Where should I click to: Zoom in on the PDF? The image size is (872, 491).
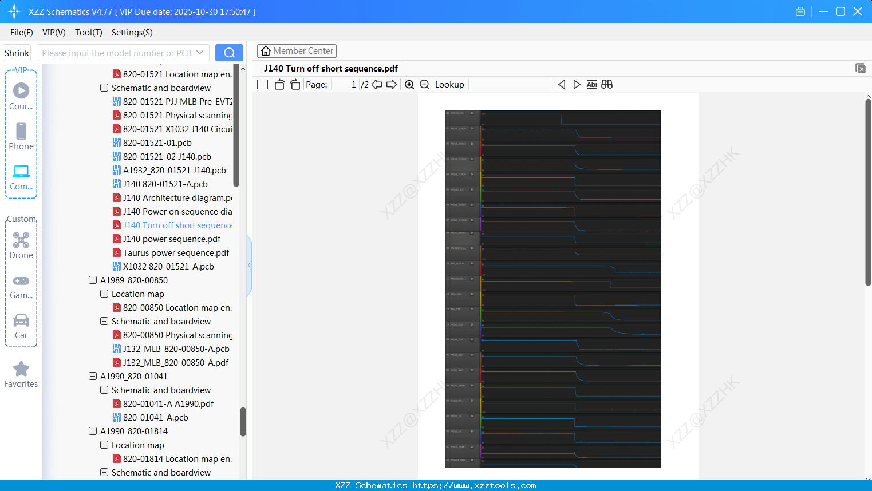tap(409, 84)
